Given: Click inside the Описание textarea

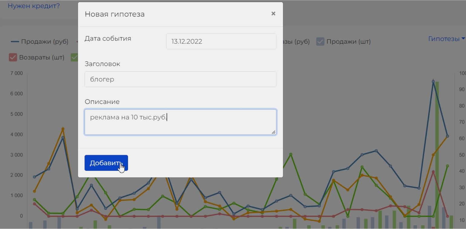Looking at the screenshot, I should 180,122.
